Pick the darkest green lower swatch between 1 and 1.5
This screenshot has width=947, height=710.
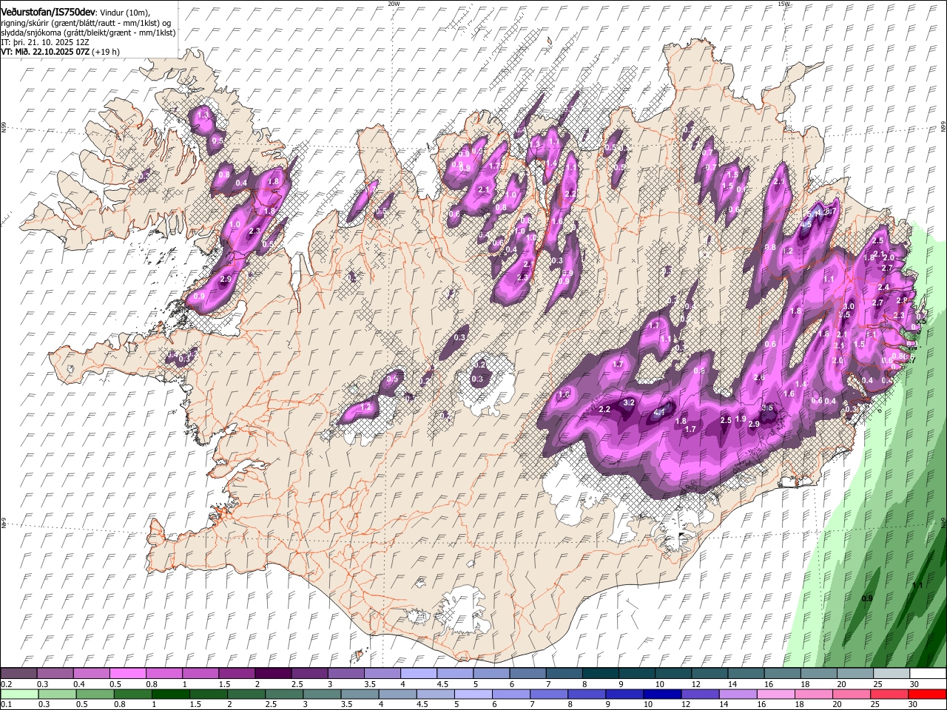coord(171,694)
